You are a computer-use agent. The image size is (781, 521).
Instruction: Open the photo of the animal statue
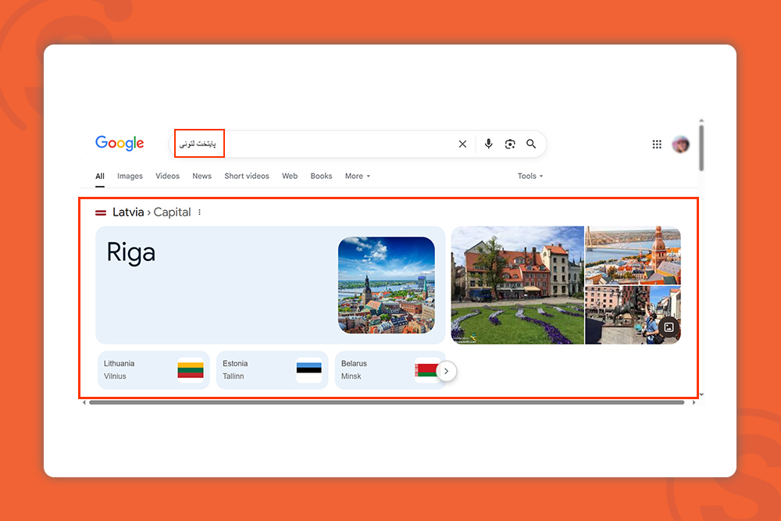[633, 315]
